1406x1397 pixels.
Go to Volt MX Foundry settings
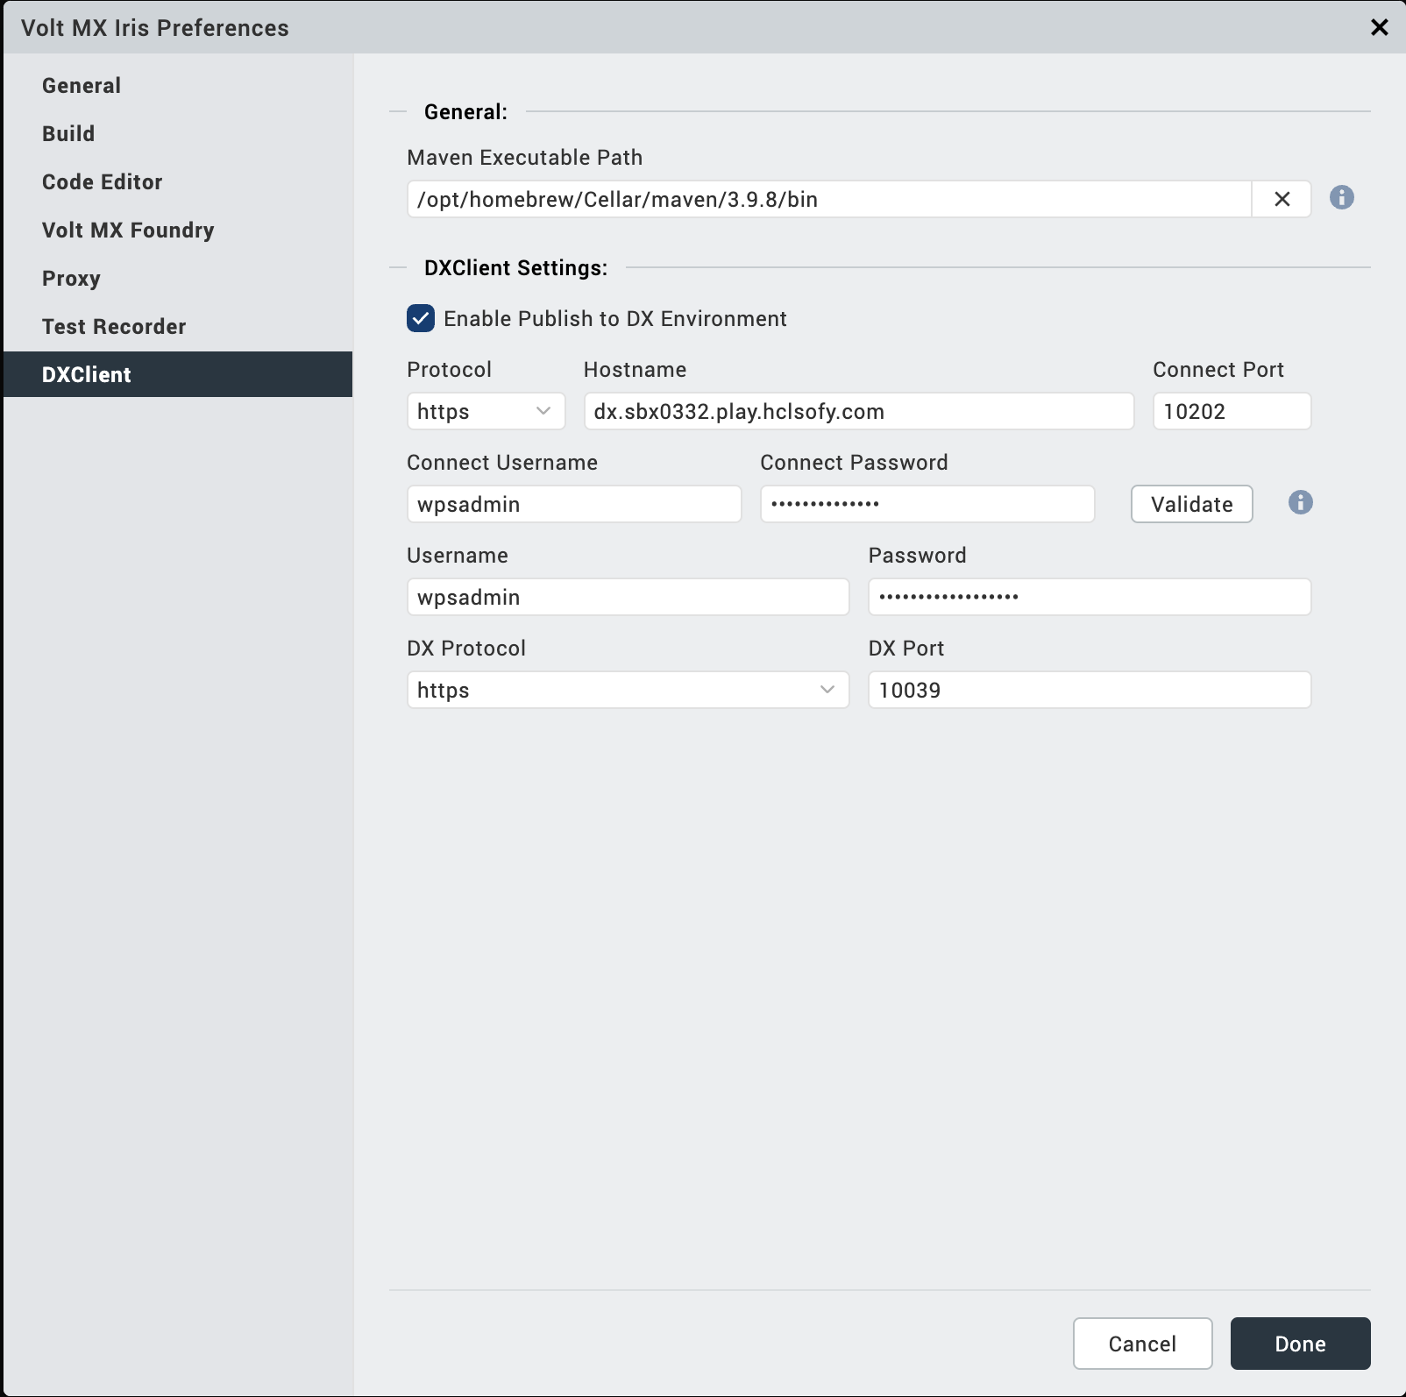click(x=128, y=230)
